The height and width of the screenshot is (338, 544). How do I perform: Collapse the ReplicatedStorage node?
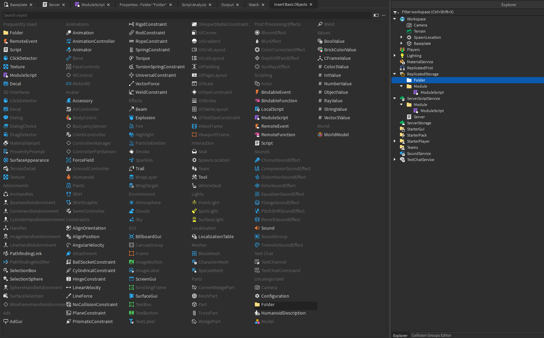(x=394, y=74)
